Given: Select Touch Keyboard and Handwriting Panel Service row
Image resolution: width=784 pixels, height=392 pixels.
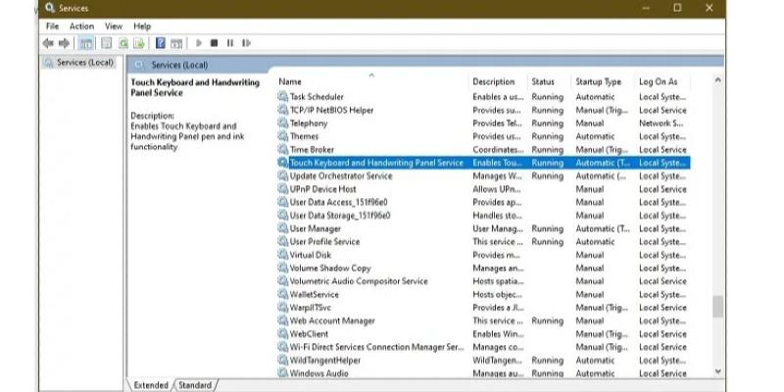Looking at the screenshot, I should coord(483,163).
